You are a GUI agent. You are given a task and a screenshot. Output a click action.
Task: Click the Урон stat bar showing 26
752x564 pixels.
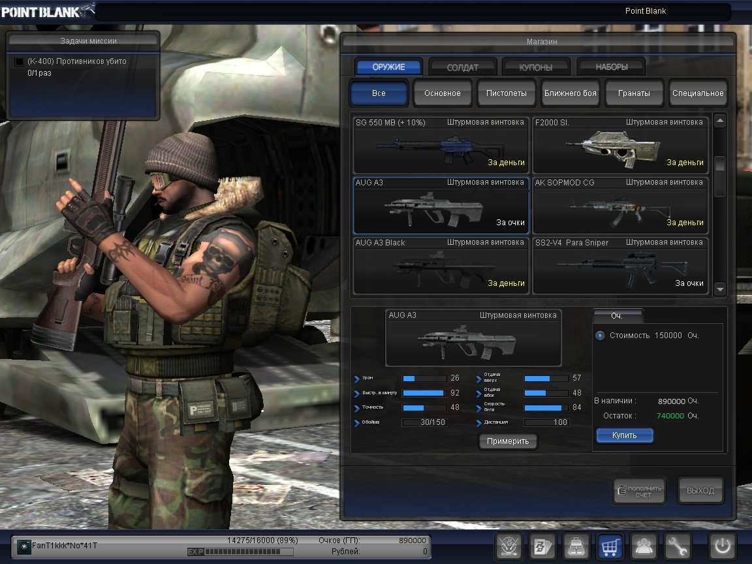click(424, 379)
